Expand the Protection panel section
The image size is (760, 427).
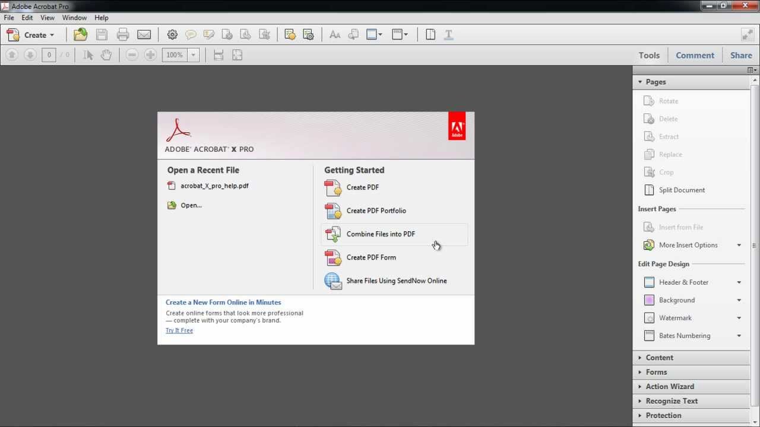(691, 415)
